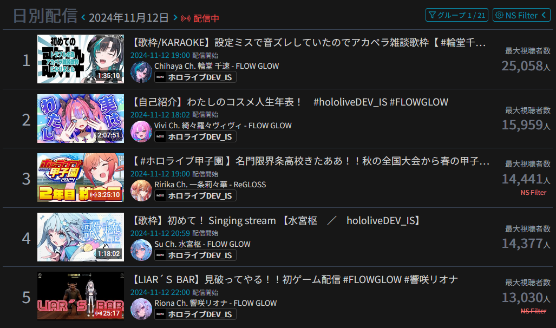Image resolution: width=556 pixels, height=328 pixels.
Task: Click Su Ch. 水宮枢 avatar icon
Action: point(141,250)
